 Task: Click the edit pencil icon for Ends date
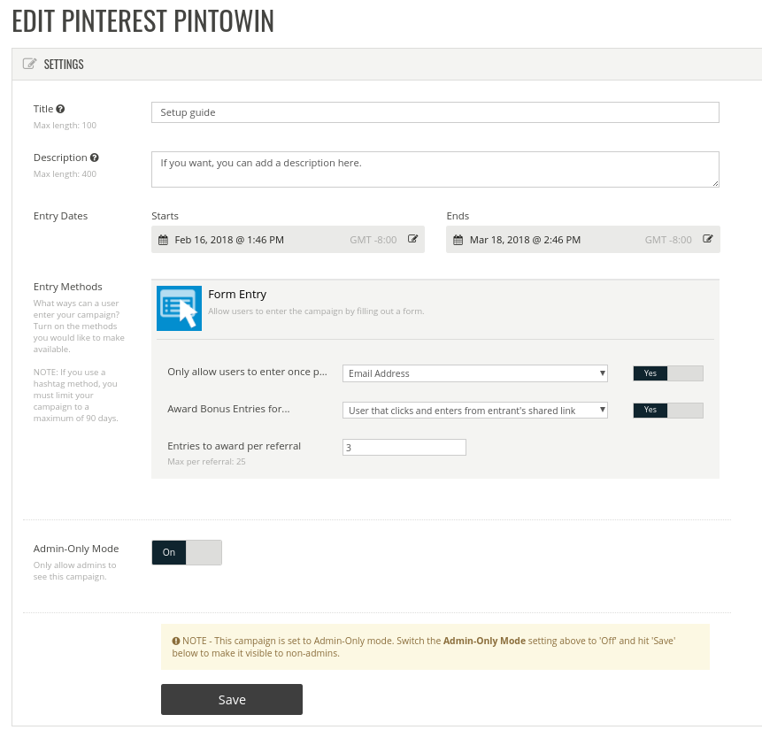pos(708,239)
